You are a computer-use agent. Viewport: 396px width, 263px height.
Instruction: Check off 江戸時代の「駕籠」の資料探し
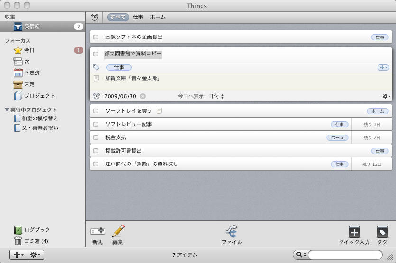[x=96, y=164]
